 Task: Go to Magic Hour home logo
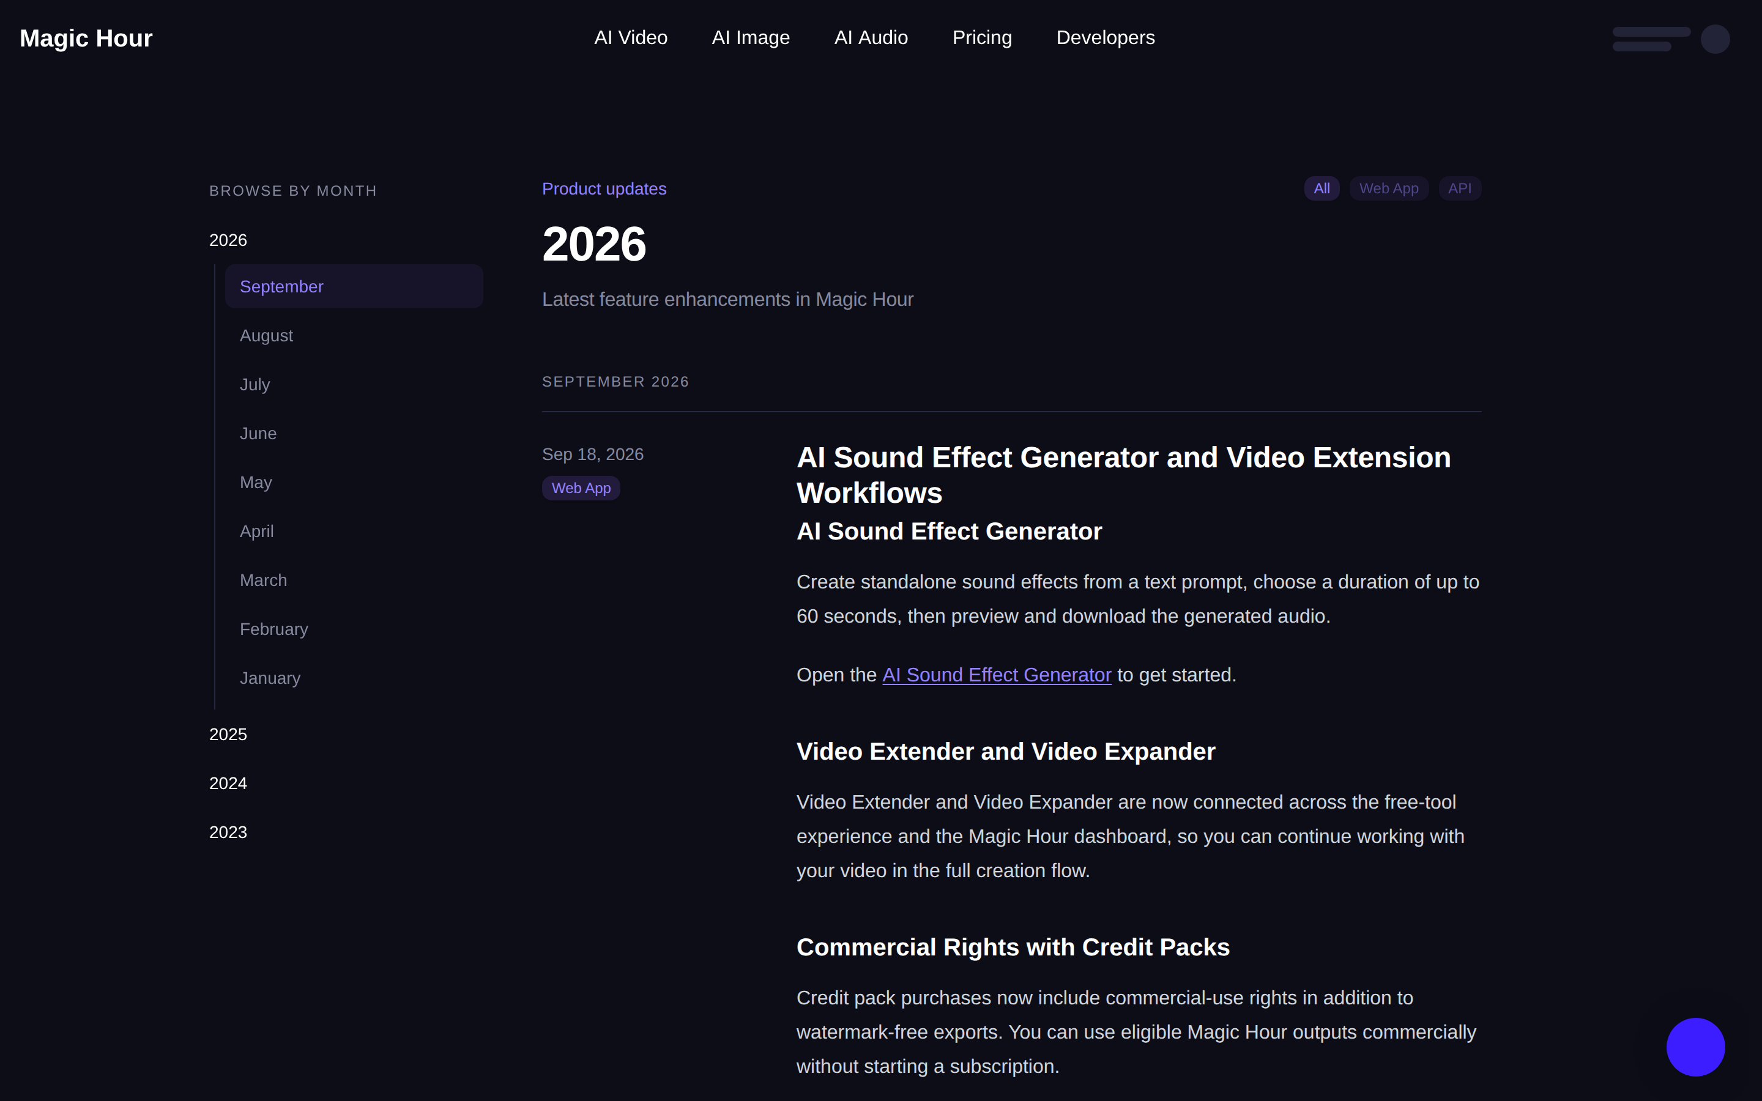tap(86, 38)
